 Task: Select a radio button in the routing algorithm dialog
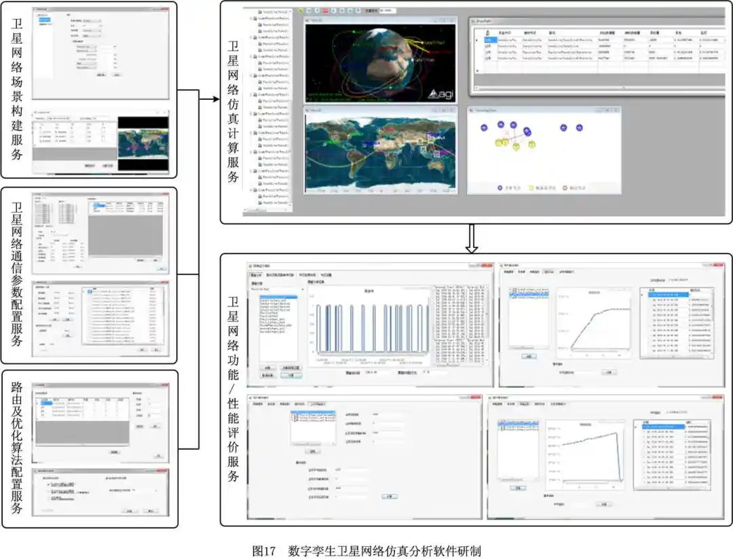(48, 484)
